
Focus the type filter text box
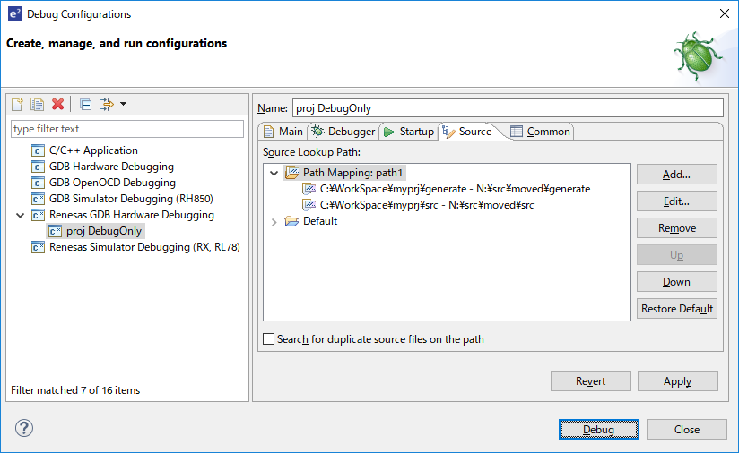tap(126, 129)
